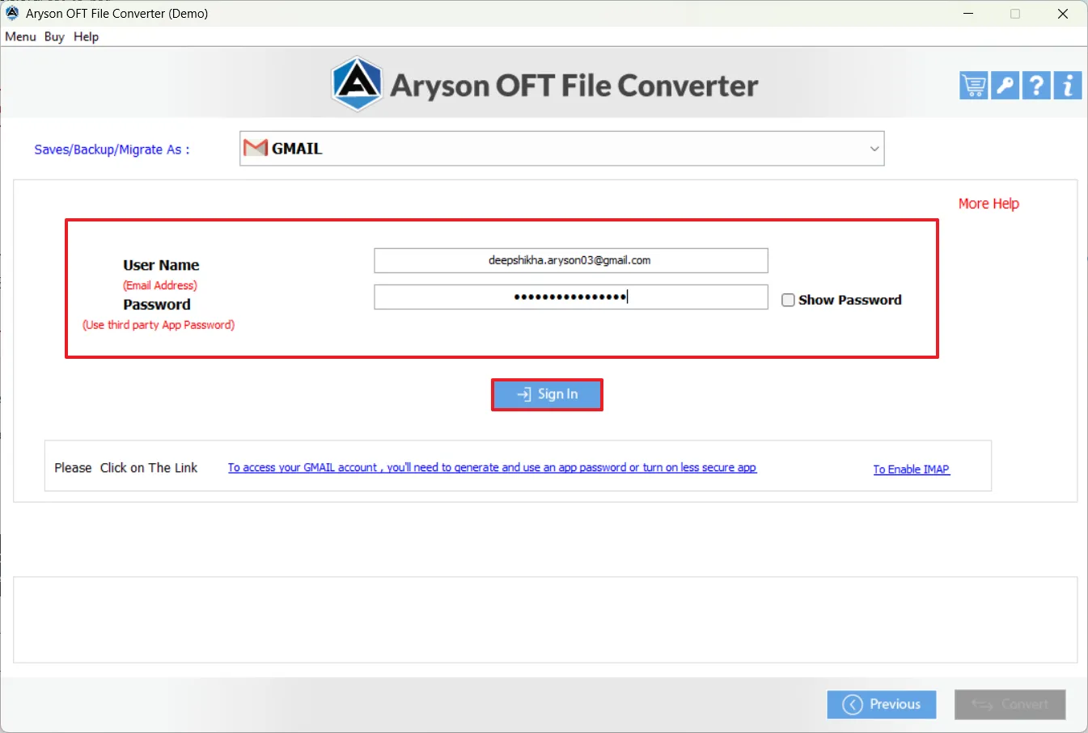Click the question mark help icon

tap(1036, 86)
